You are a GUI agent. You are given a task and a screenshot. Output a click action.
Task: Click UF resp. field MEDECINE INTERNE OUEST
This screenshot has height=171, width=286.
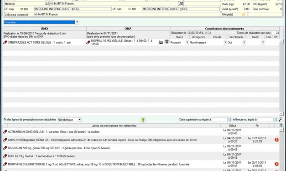(73, 9)
